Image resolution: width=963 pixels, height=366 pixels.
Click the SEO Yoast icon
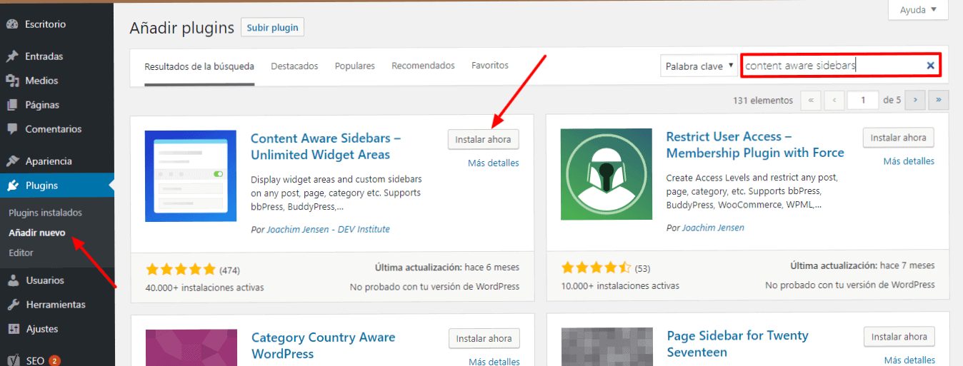[x=12, y=360]
